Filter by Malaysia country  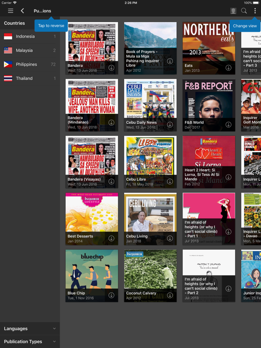30,50
